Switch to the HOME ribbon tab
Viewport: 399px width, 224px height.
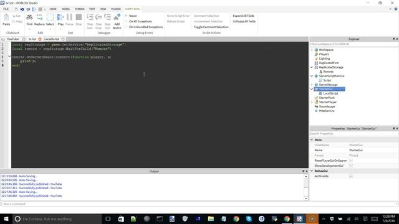click(x=53, y=9)
